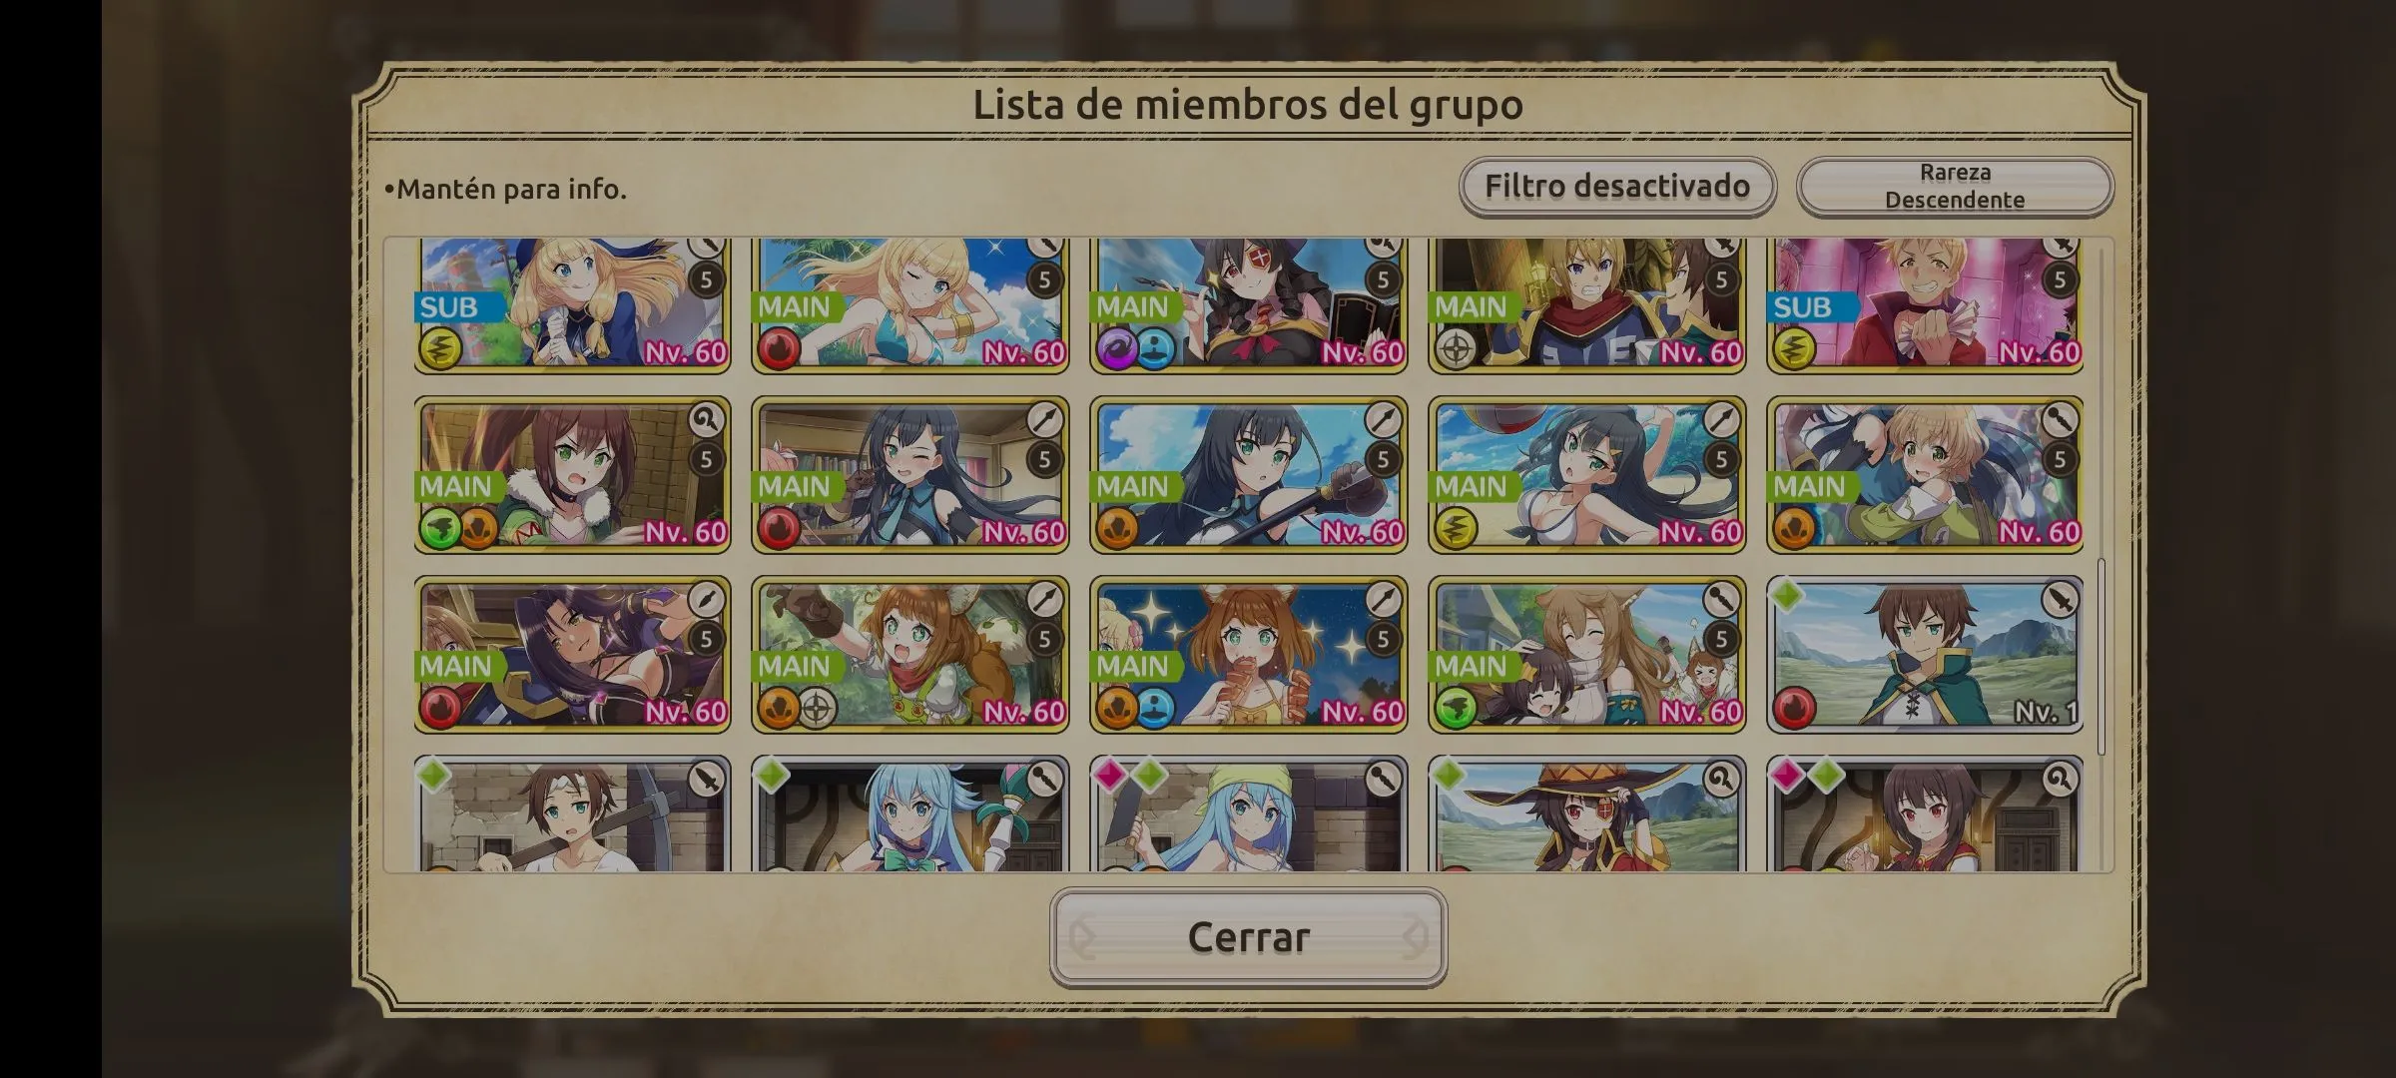2396x1078 pixels.
Task: Select Megumin's witch hat card in the meadow
Action: 1587,813
